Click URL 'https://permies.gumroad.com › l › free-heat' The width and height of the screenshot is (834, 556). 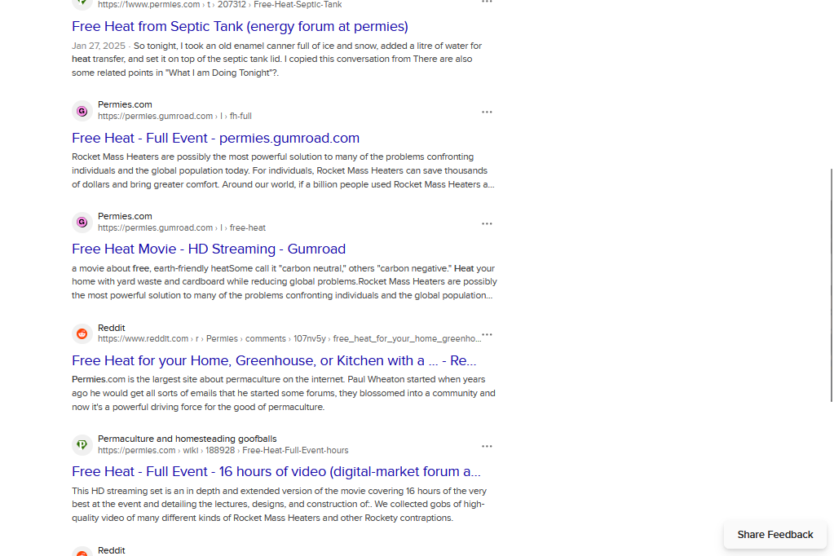coord(181,227)
